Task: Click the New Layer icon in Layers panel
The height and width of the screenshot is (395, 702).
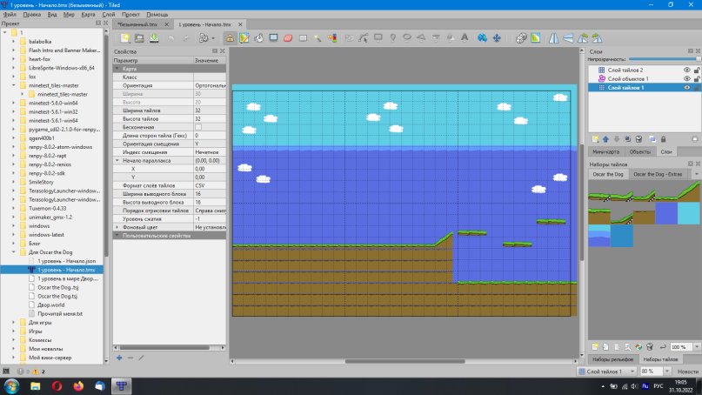Action: 595,139
